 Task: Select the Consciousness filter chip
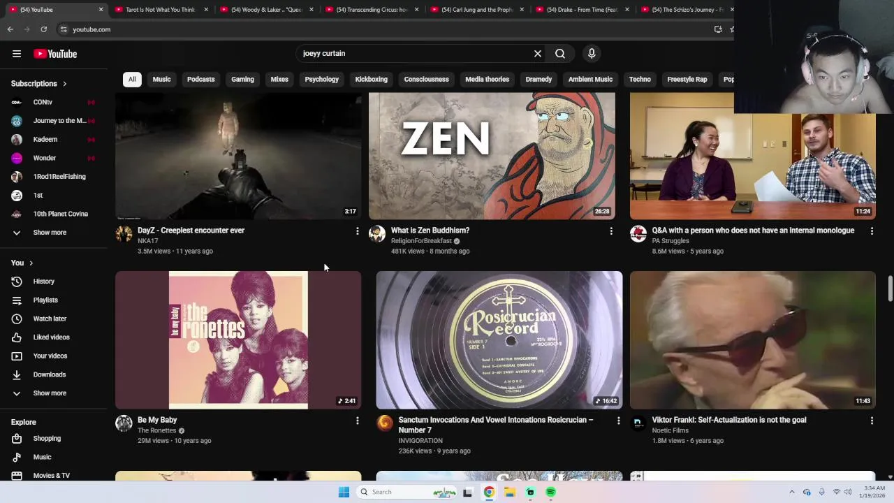(426, 80)
